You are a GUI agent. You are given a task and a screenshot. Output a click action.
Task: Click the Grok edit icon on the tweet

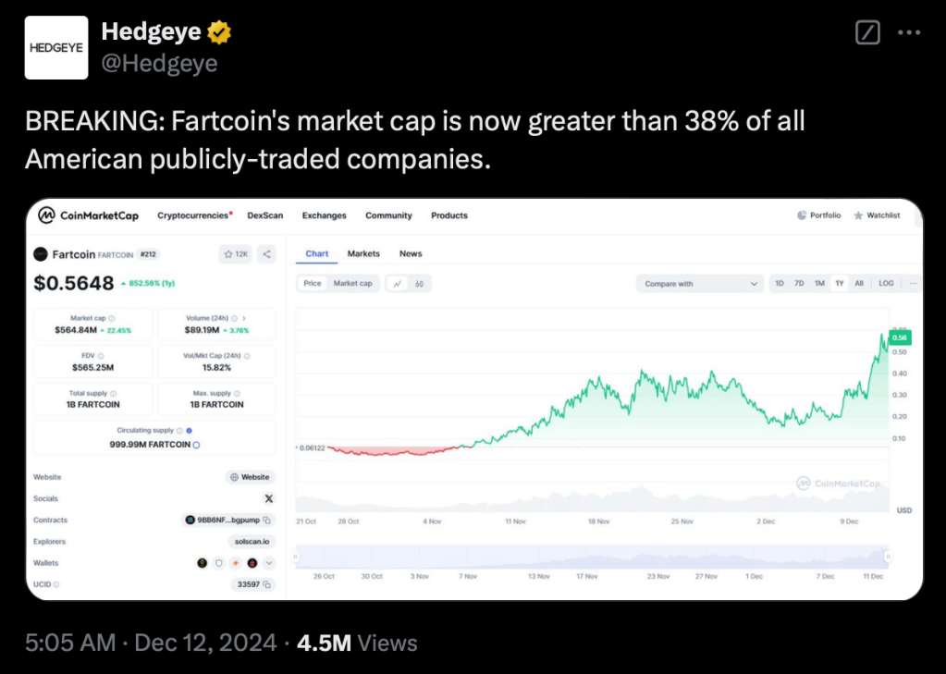[x=867, y=32]
